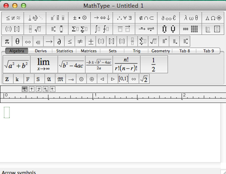Screen dimensions: 226x174
Task: Switch to the Geometry tab
Action: tap(160, 51)
